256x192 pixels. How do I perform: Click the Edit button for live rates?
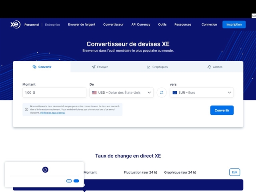click(235, 172)
